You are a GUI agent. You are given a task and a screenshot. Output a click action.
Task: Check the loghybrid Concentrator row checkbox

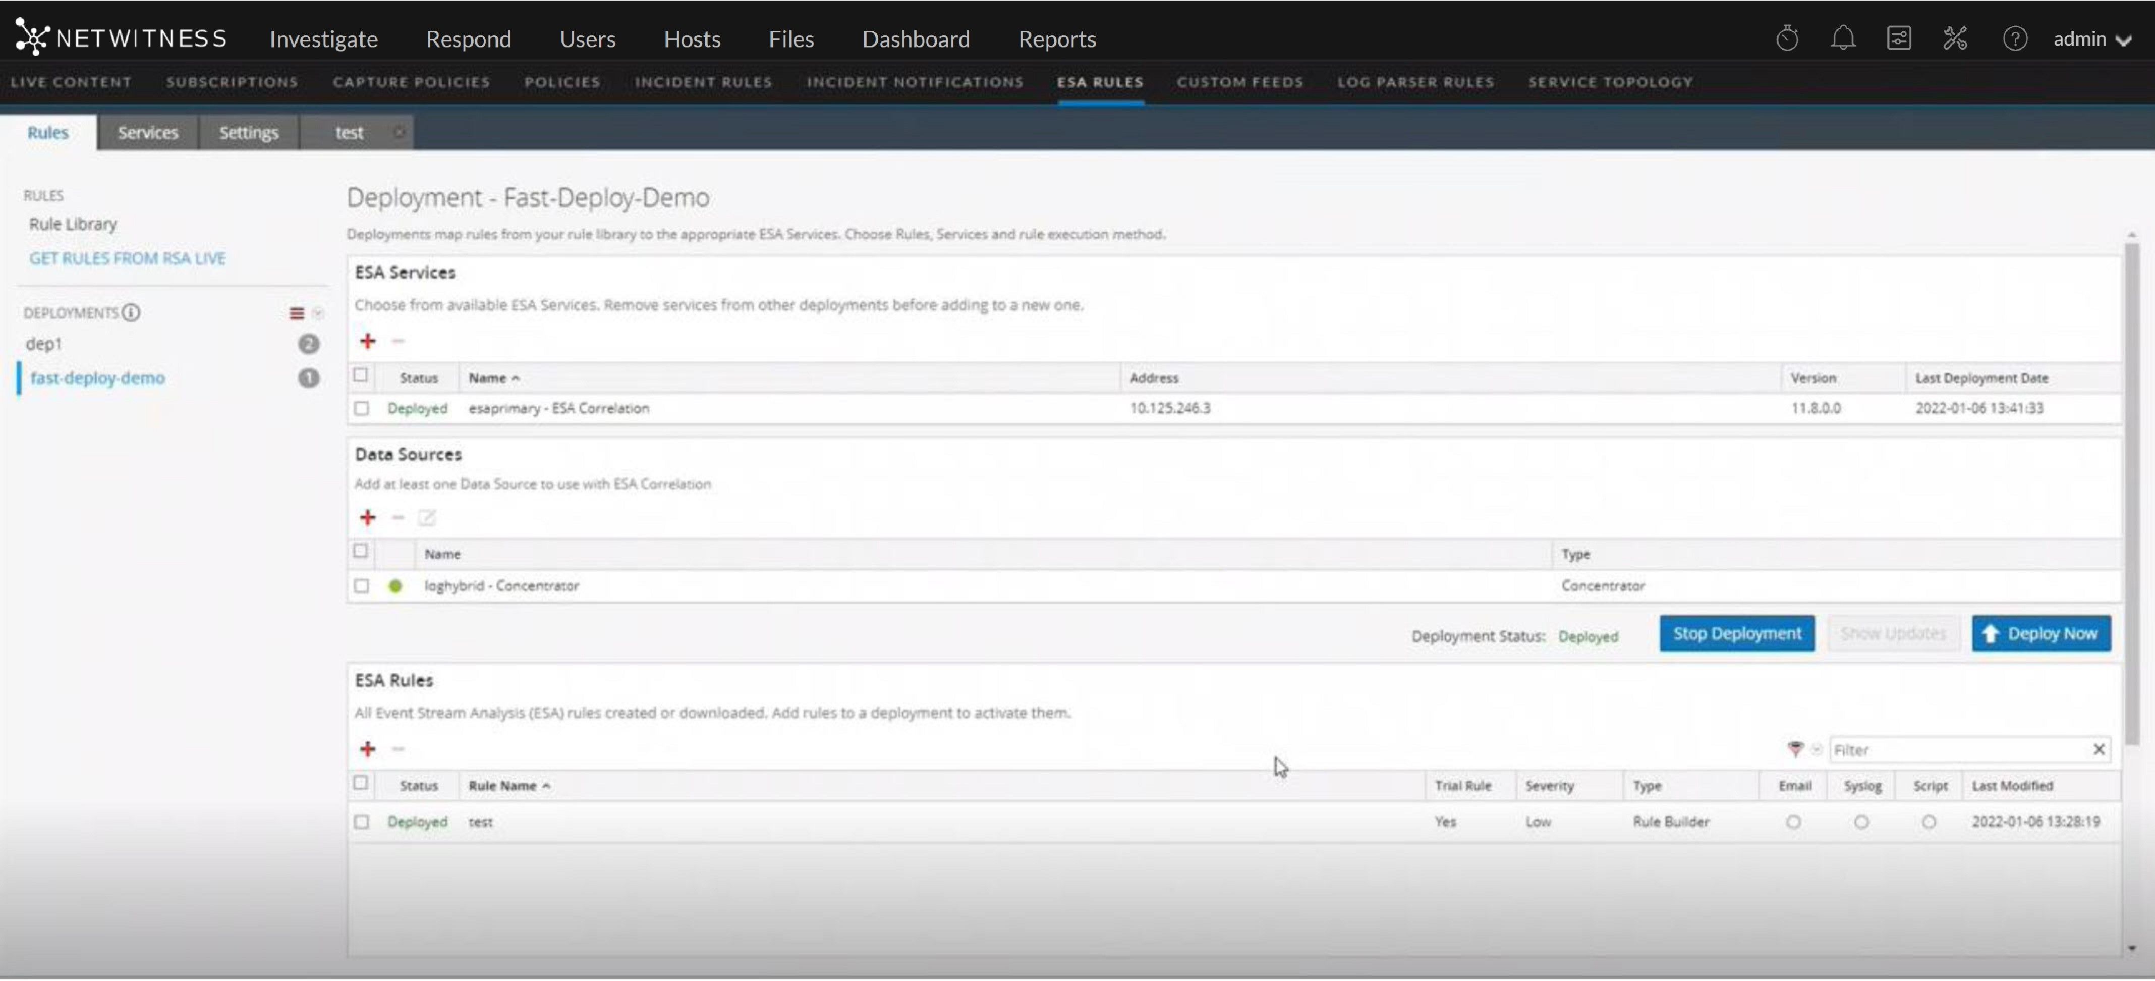[x=361, y=586]
